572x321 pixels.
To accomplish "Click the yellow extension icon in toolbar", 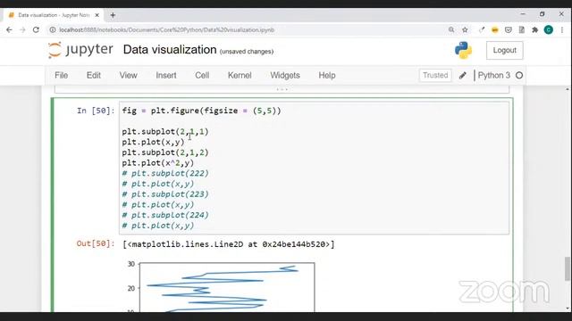I will (494, 29).
